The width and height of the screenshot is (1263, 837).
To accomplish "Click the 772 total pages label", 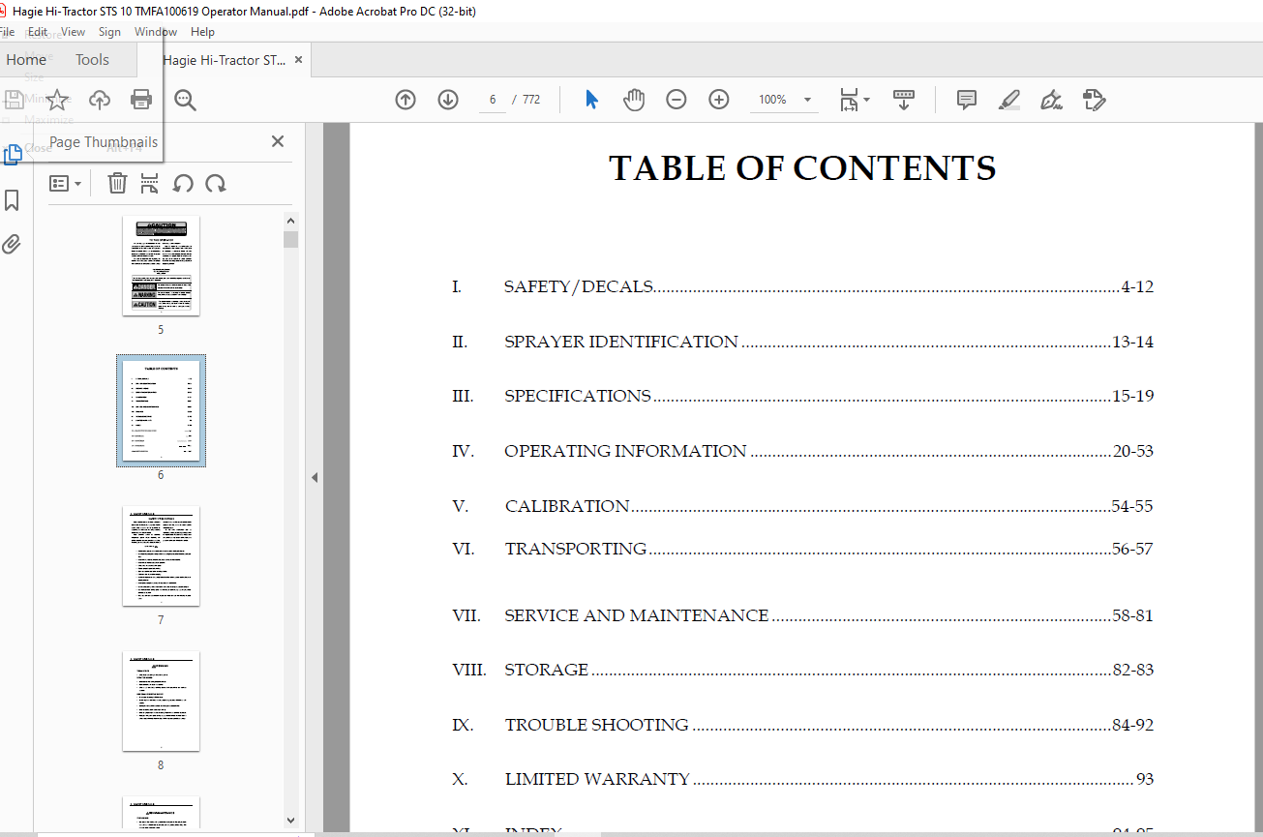I will coord(531,100).
